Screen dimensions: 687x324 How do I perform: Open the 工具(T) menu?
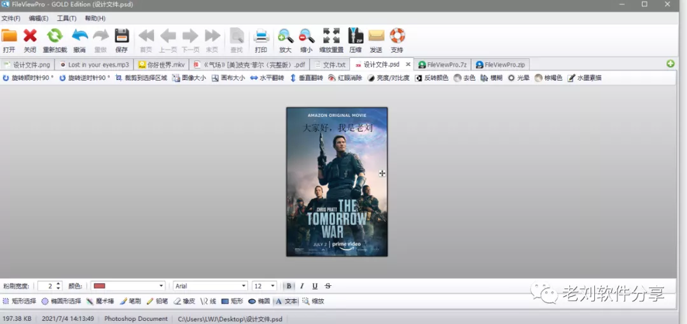tap(66, 18)
